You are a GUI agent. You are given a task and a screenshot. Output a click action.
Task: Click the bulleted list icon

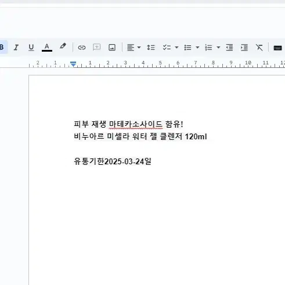(187, 48)
